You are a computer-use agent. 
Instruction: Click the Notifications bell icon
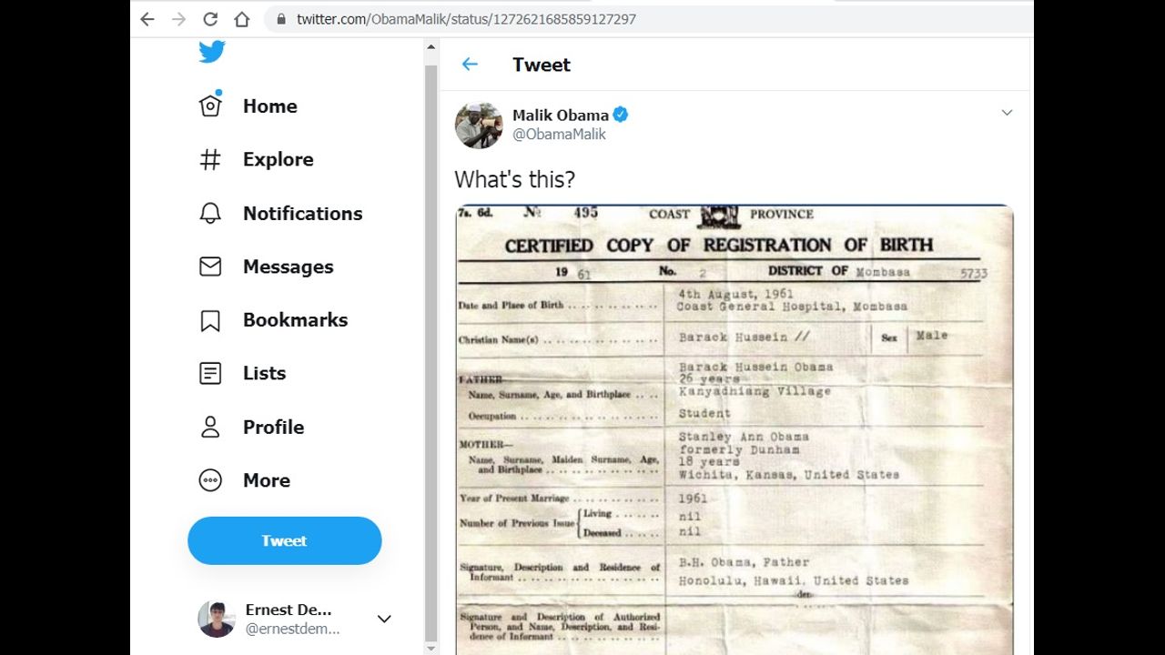[x=210, y=214]
